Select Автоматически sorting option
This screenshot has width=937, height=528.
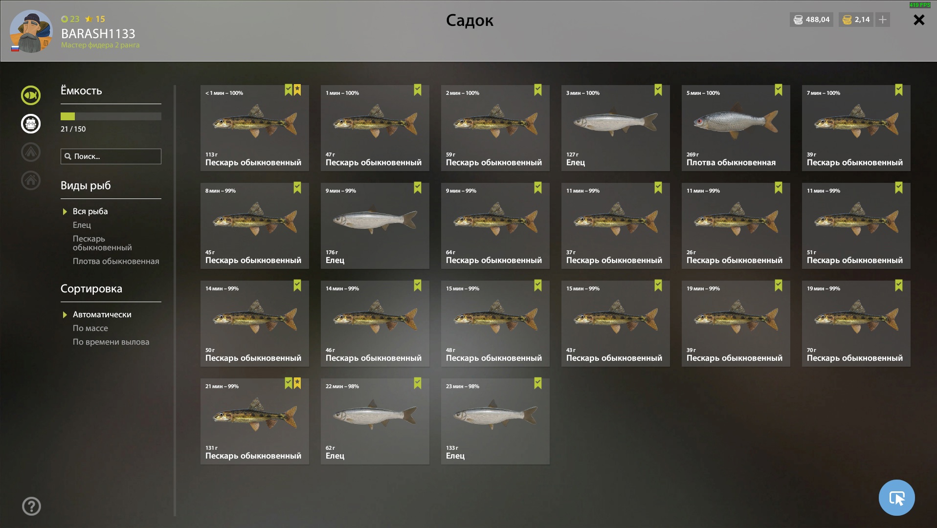pos(102,314)
